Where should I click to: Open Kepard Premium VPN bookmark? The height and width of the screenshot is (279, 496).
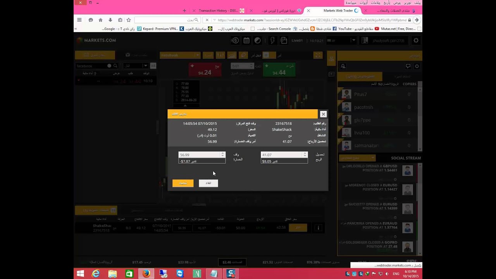pyautogui.click(x=160, y=29)
